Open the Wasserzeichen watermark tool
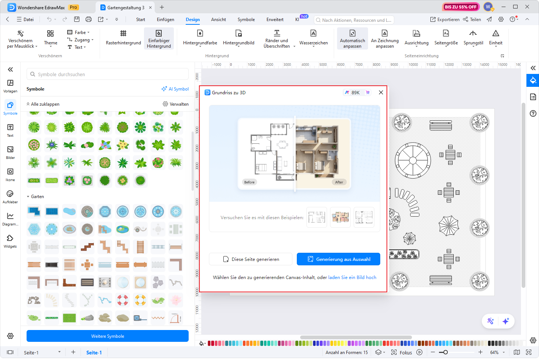The image size is (539, 364). click(313, 38)
